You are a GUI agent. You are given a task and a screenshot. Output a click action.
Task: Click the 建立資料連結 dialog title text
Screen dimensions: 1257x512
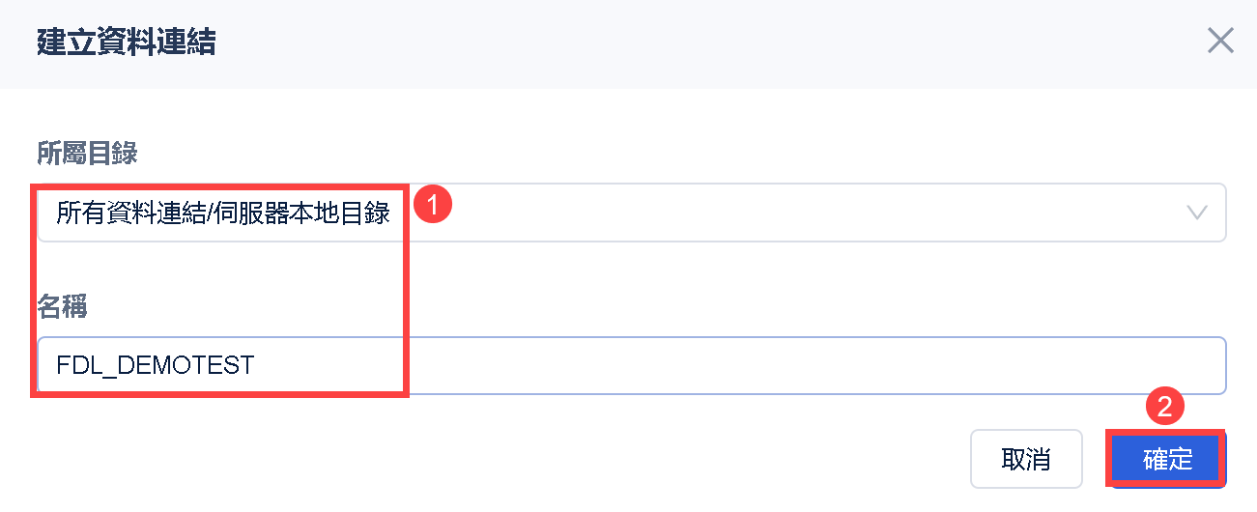tap(126, 43)
